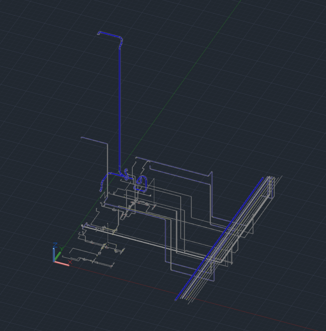The image size is (326, 331).
Task: Pick the thick blue diagonal pipe run
Action: pos(219,239)
